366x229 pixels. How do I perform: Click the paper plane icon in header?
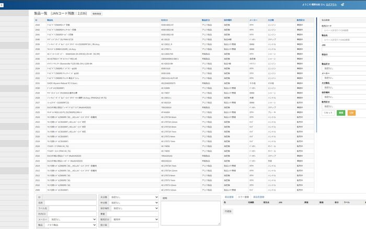coord(342,4)
